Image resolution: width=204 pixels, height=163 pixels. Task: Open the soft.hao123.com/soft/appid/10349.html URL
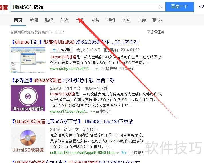pos(82,152)
